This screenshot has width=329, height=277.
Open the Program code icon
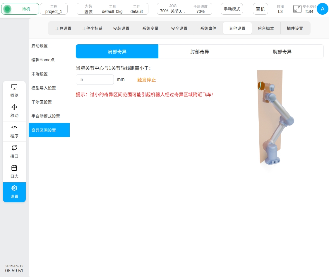14,127
